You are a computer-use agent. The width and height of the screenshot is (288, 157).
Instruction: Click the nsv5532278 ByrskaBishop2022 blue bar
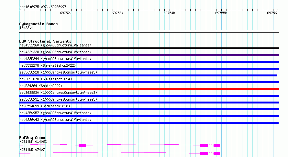(149, 69)
